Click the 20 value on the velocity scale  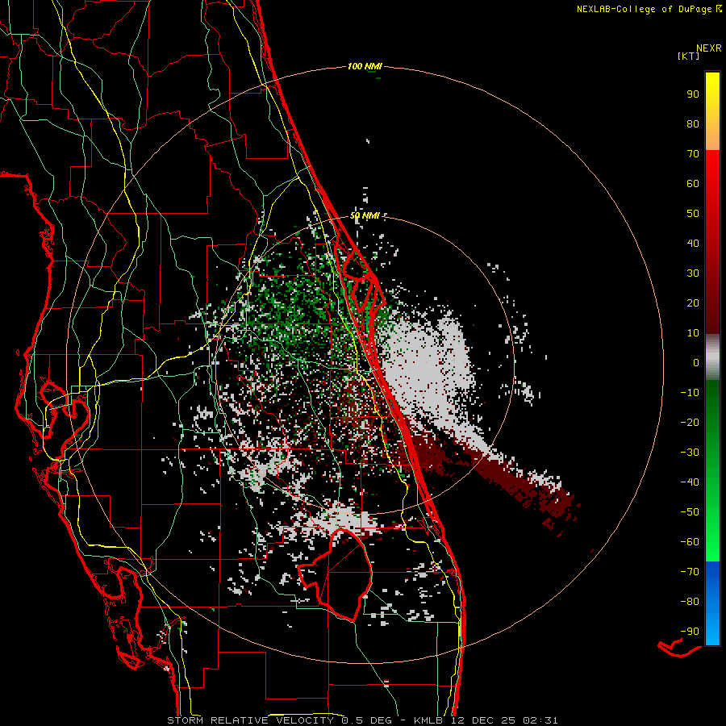pos(693,302)
